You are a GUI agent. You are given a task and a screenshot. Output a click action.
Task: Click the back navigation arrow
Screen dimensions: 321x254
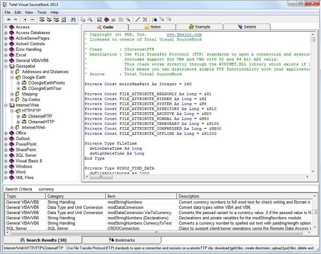[9, 19]
